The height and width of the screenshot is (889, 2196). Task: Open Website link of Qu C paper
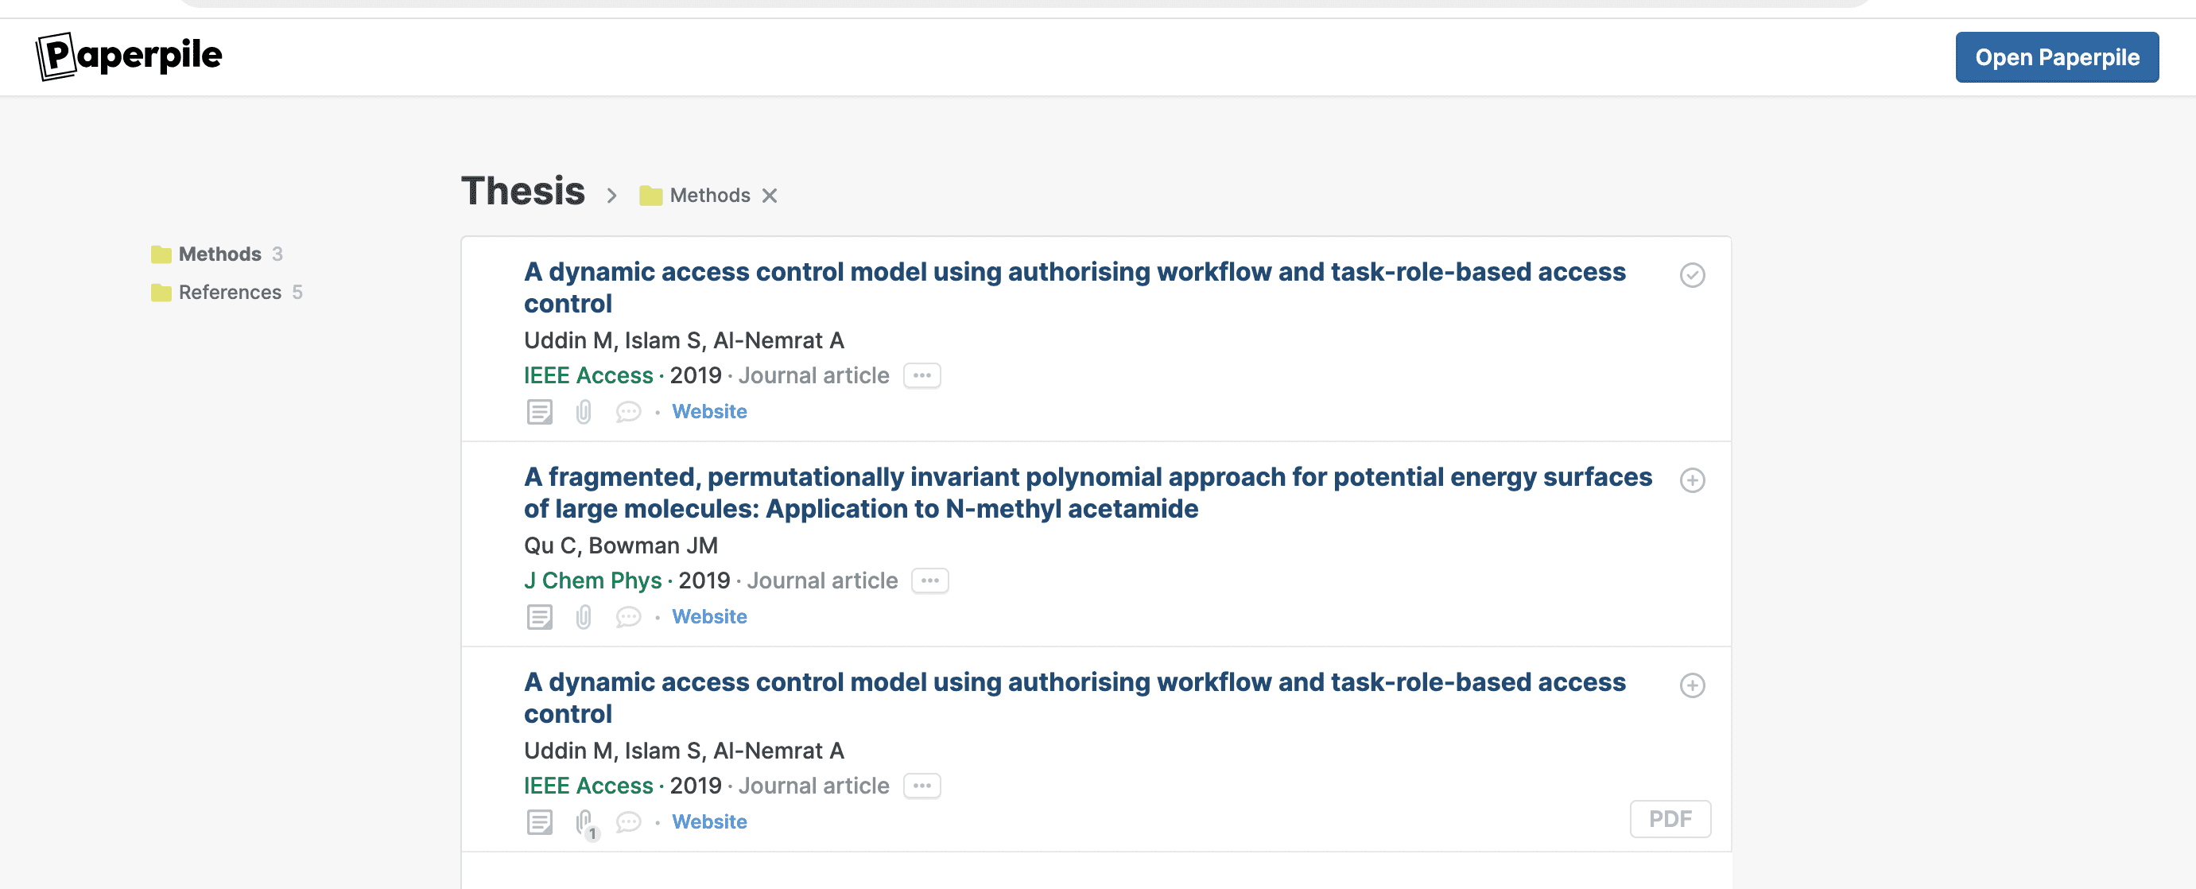[708, 616]
